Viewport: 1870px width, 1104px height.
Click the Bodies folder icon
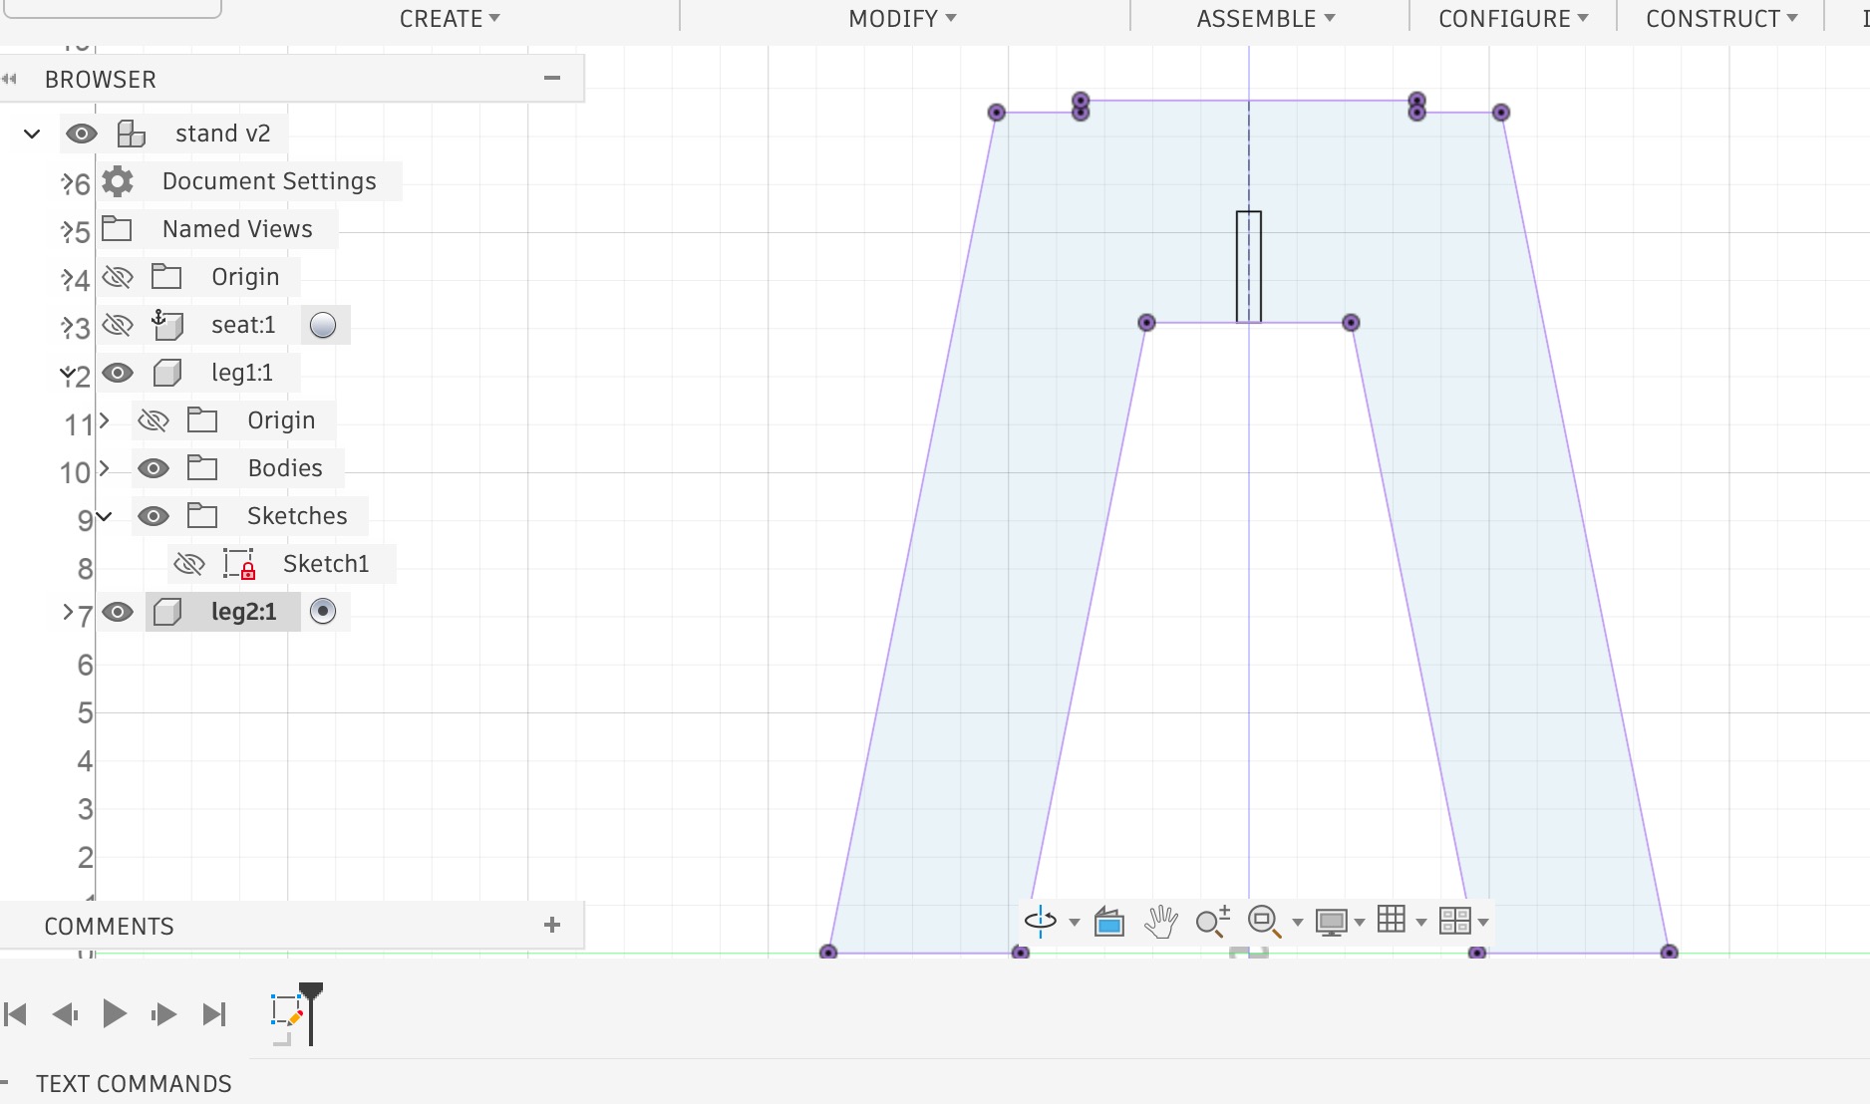point(202,468)
